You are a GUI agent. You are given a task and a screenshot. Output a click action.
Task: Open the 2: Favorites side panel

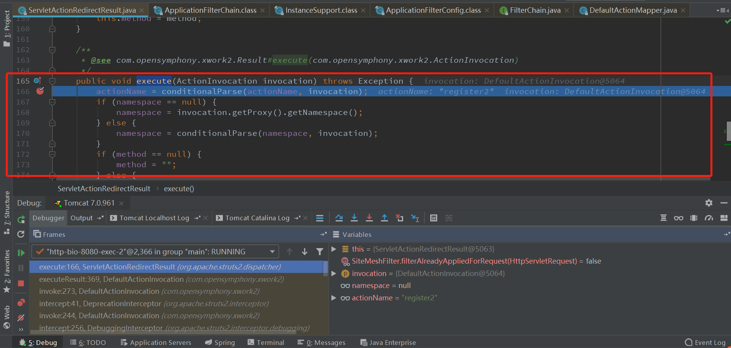click(x=7, y=271)
